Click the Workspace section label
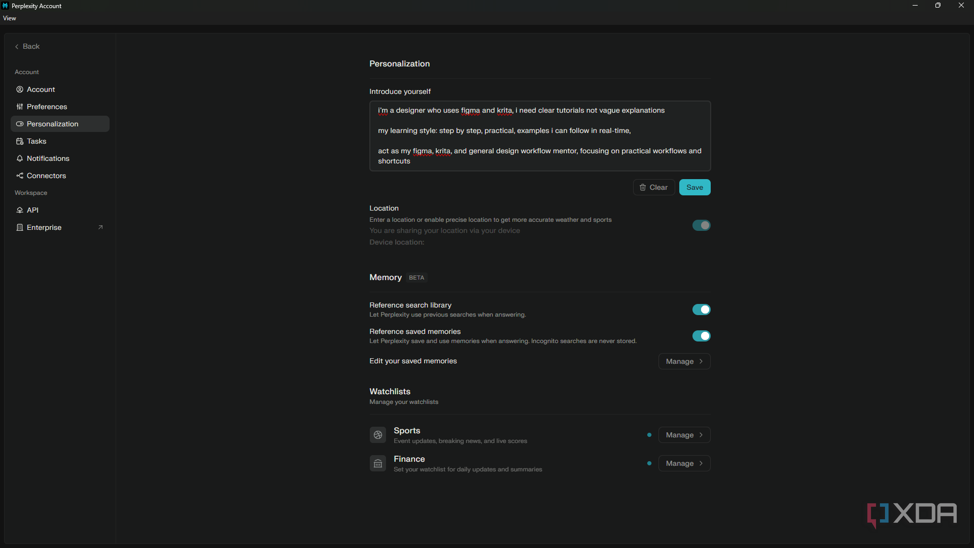 [31, 193]
